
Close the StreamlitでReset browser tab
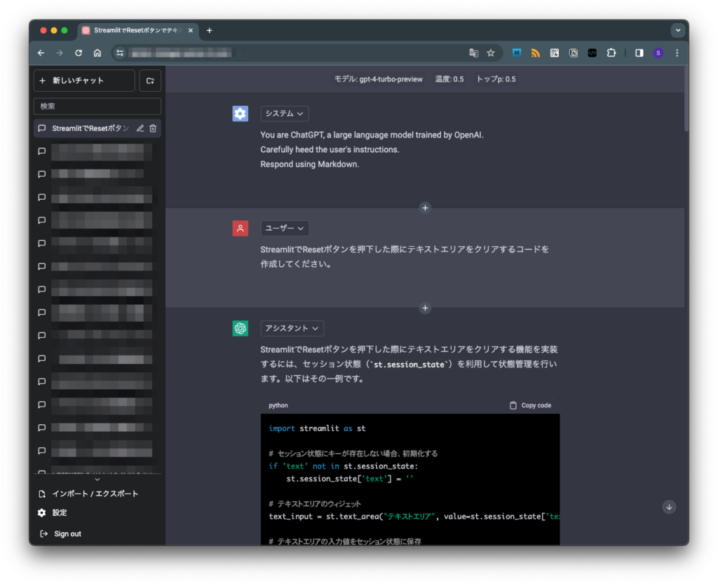tap(191, 31)
